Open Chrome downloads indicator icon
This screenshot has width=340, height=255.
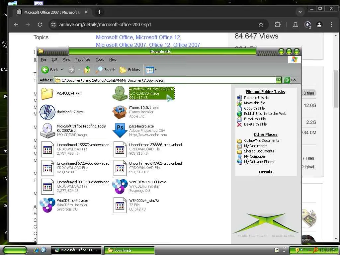click(308, 25)
